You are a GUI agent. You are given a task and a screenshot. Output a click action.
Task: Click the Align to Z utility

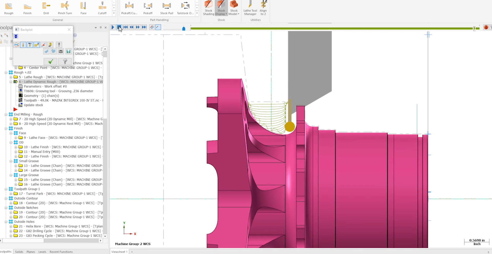coord(263,8)
